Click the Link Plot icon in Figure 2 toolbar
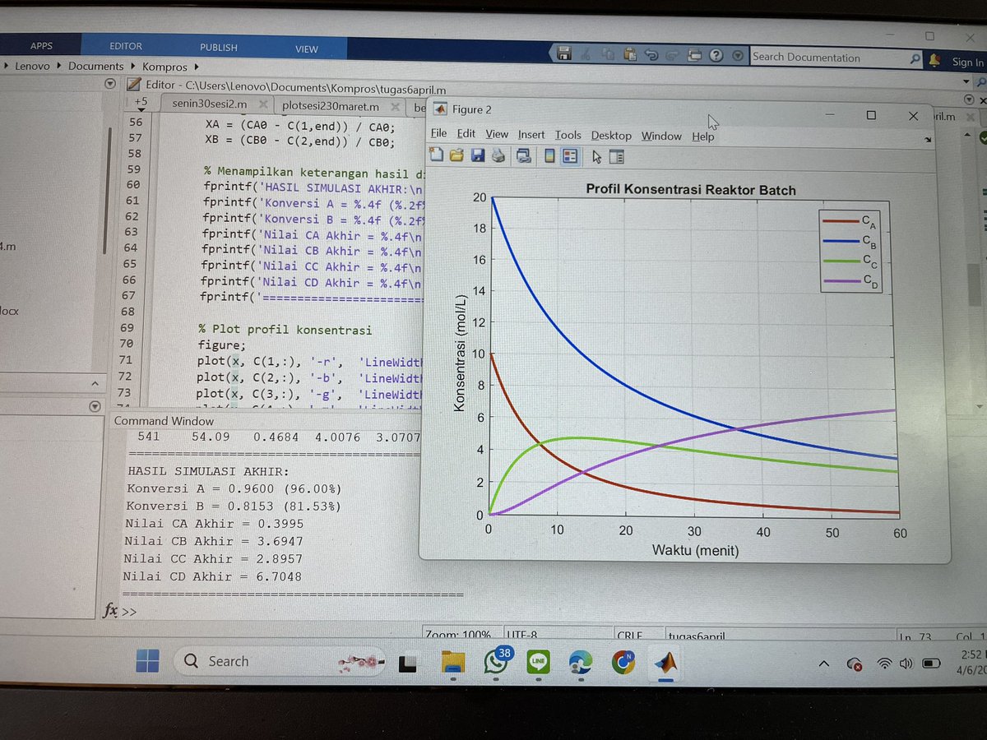987x740 pixels. (x=522, y=155)
